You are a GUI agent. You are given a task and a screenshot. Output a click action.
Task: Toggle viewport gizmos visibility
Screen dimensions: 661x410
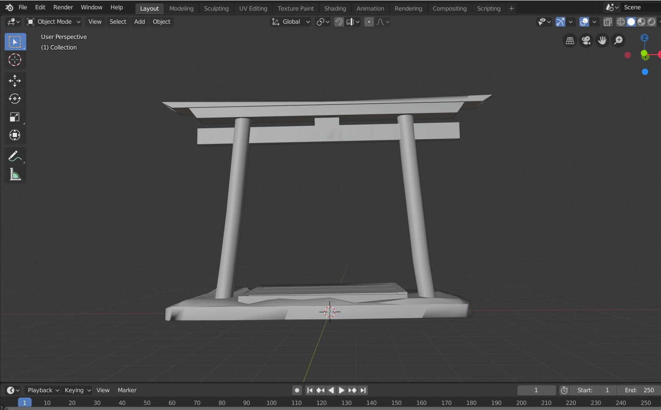(x=560, y=22)
